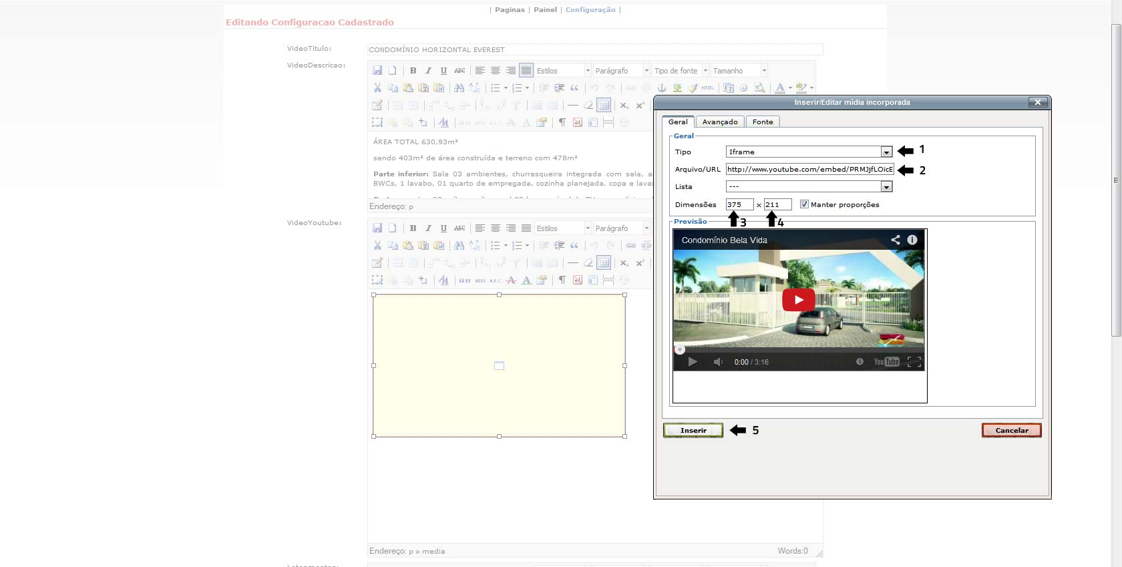Open Parágrafo dropdown in VideoDescricao editor
This screenshot has width=1122, height=567.
[622, 70]
